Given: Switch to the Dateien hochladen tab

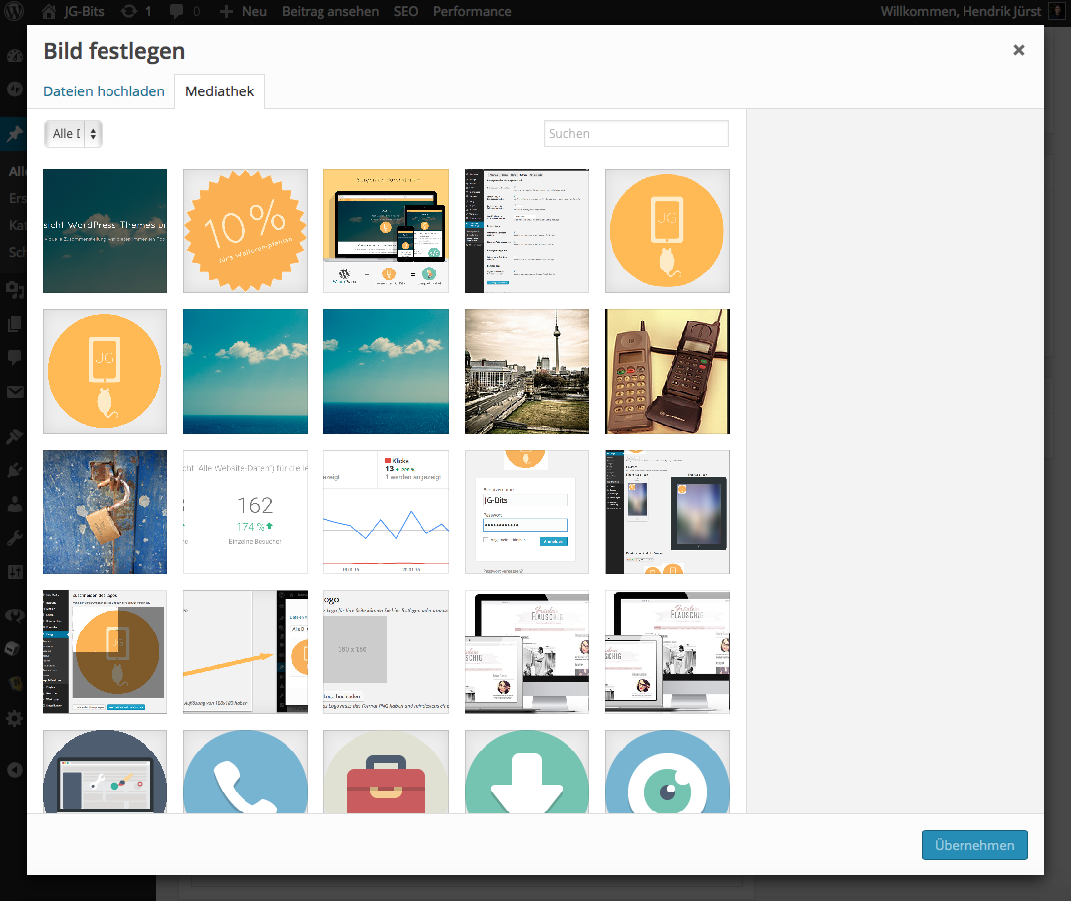Looking at the screenshot, I should coord(104,91).
